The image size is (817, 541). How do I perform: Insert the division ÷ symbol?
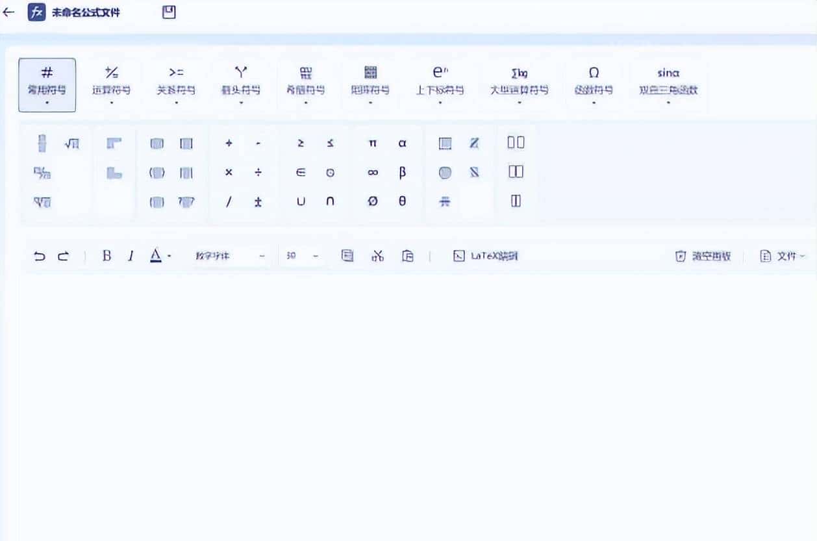click(x=257, y=173)
